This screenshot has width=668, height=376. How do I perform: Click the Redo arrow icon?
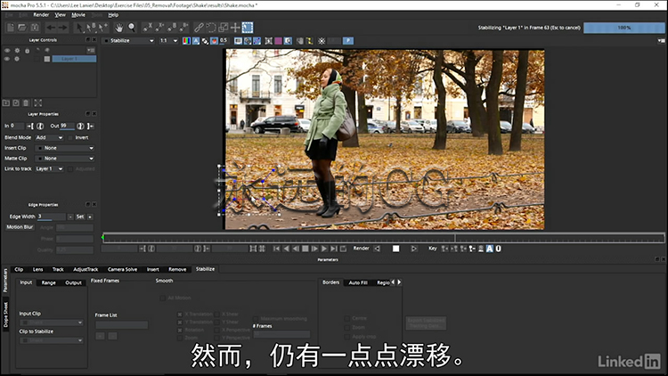(x=62, y=28)
